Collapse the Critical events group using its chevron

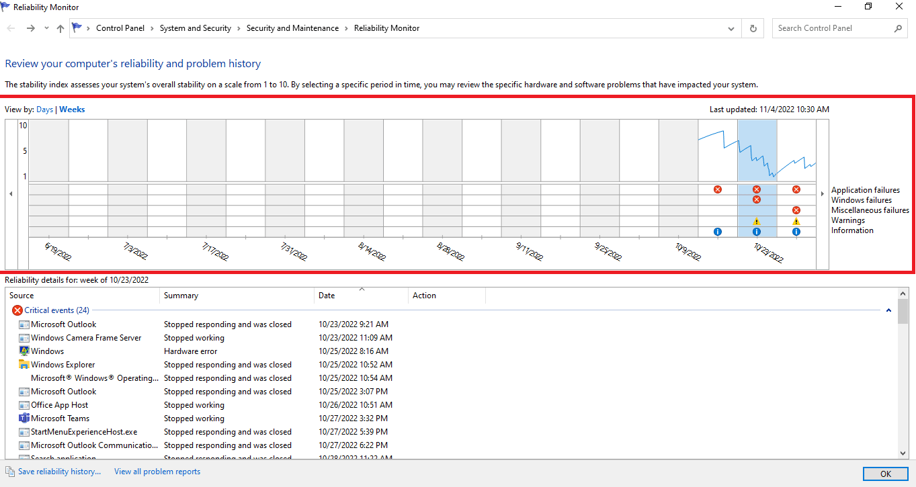click(888, 310)
